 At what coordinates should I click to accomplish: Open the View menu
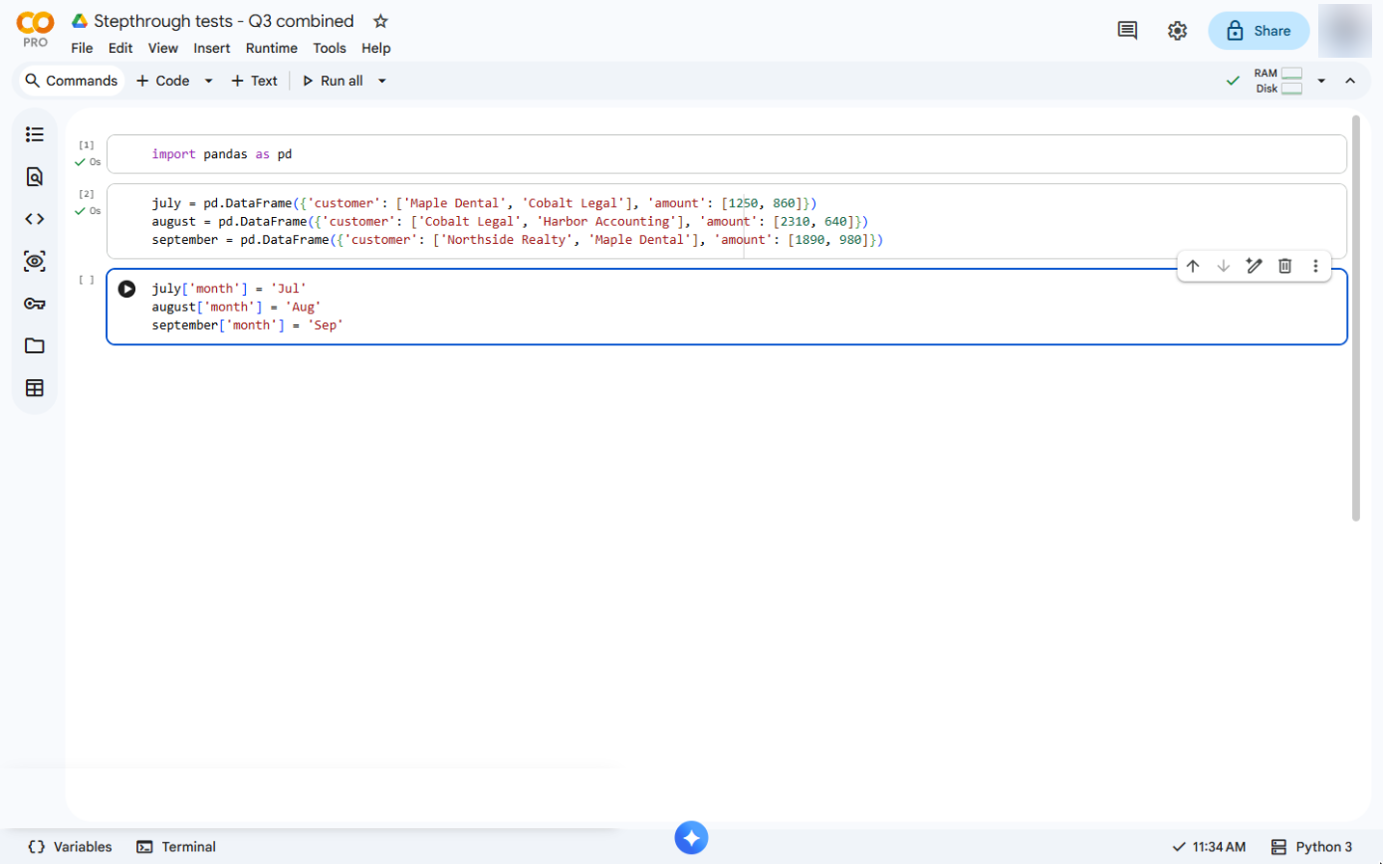[x=163, y=48]
